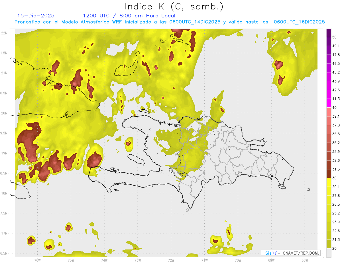Screen dimensions: 342x264
Task: Click legend value 32.6
Action: [336, 160]
